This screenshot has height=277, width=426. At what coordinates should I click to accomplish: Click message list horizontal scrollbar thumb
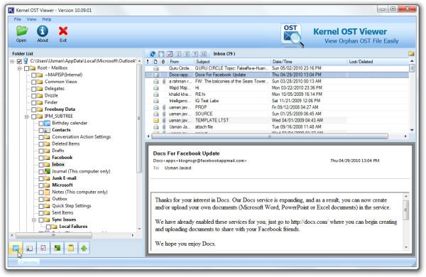(x=270, y=136)
